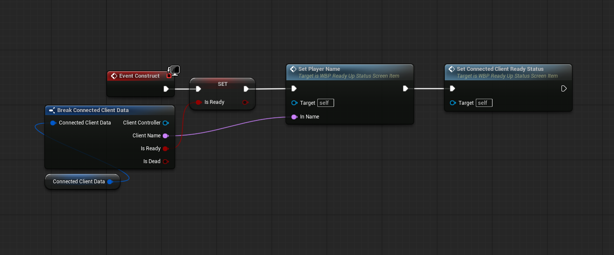Screen dimensions: 614x255
Task: Click the Event Construct output execution pin
Action: coord(166,89)
